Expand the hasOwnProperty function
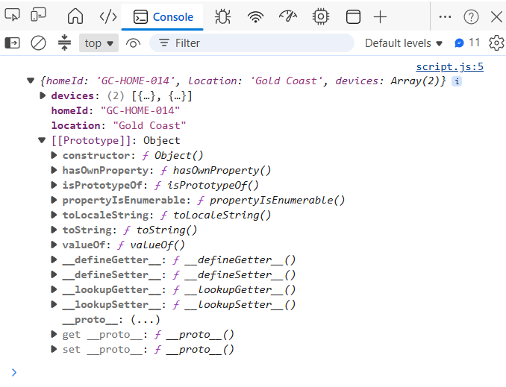Screen dimensions: 506x387 coord(54,170)
